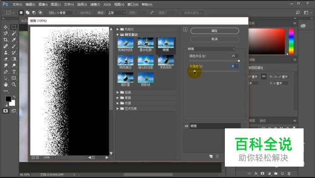The height and width of the screenshot is (178, 315).
Task: Click the 平滑度 smoothness slider track
Action: (214, 71)
